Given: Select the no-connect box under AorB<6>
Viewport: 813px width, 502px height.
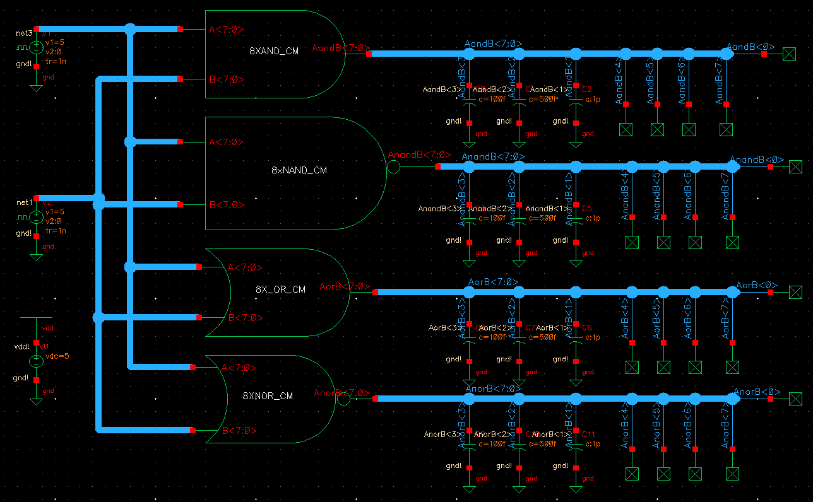Looking at the screenshot, I should 695,367.
